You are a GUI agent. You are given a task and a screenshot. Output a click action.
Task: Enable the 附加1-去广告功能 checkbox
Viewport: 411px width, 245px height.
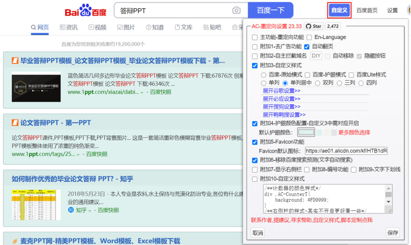pyautogui.click(x=255, y=46)
